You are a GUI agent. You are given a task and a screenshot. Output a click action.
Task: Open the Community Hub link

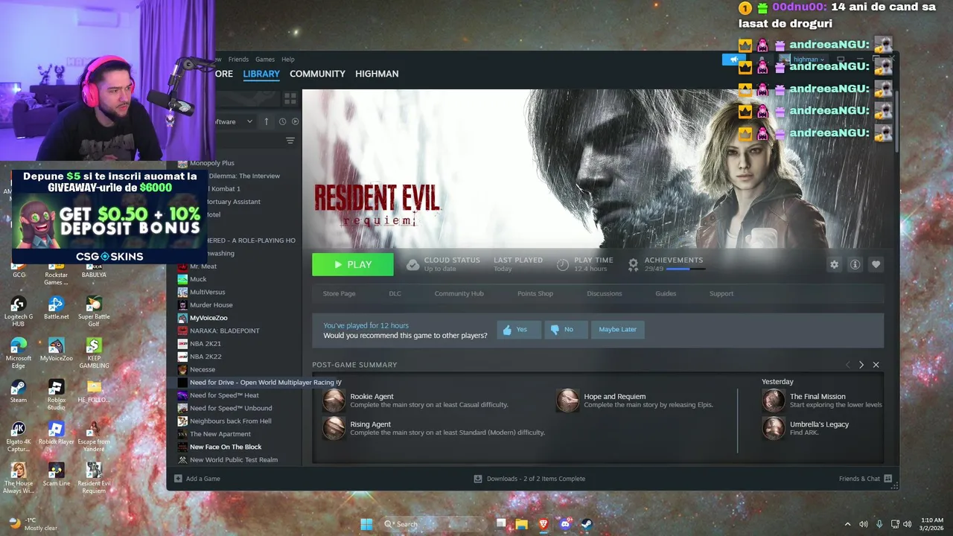(x=459, y=293)
